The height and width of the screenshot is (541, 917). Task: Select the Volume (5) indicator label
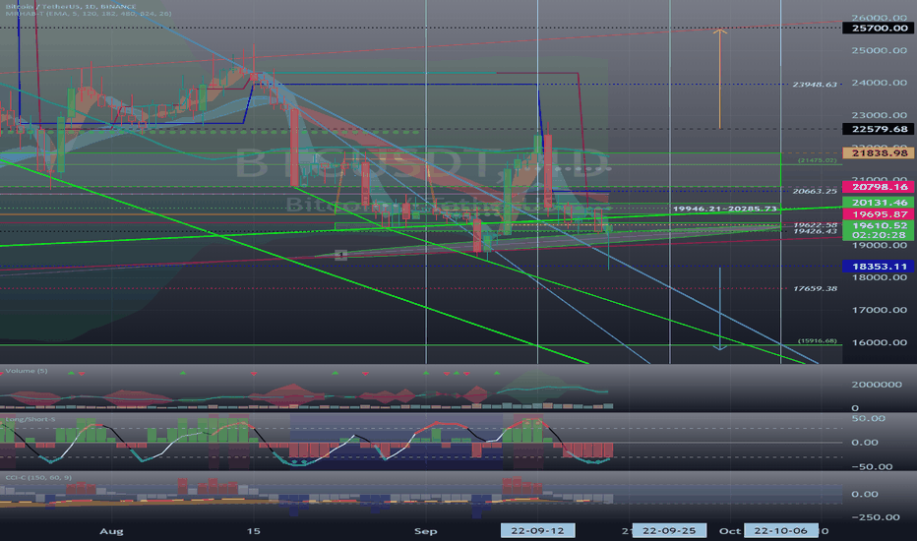27,371
